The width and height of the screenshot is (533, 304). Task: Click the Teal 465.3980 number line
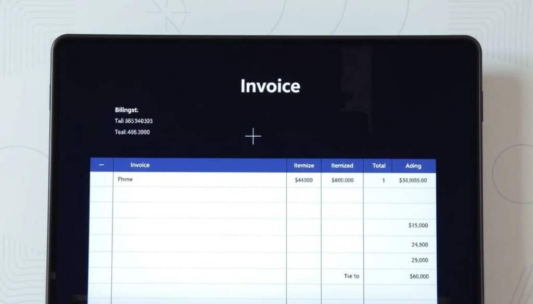(132, 132)
